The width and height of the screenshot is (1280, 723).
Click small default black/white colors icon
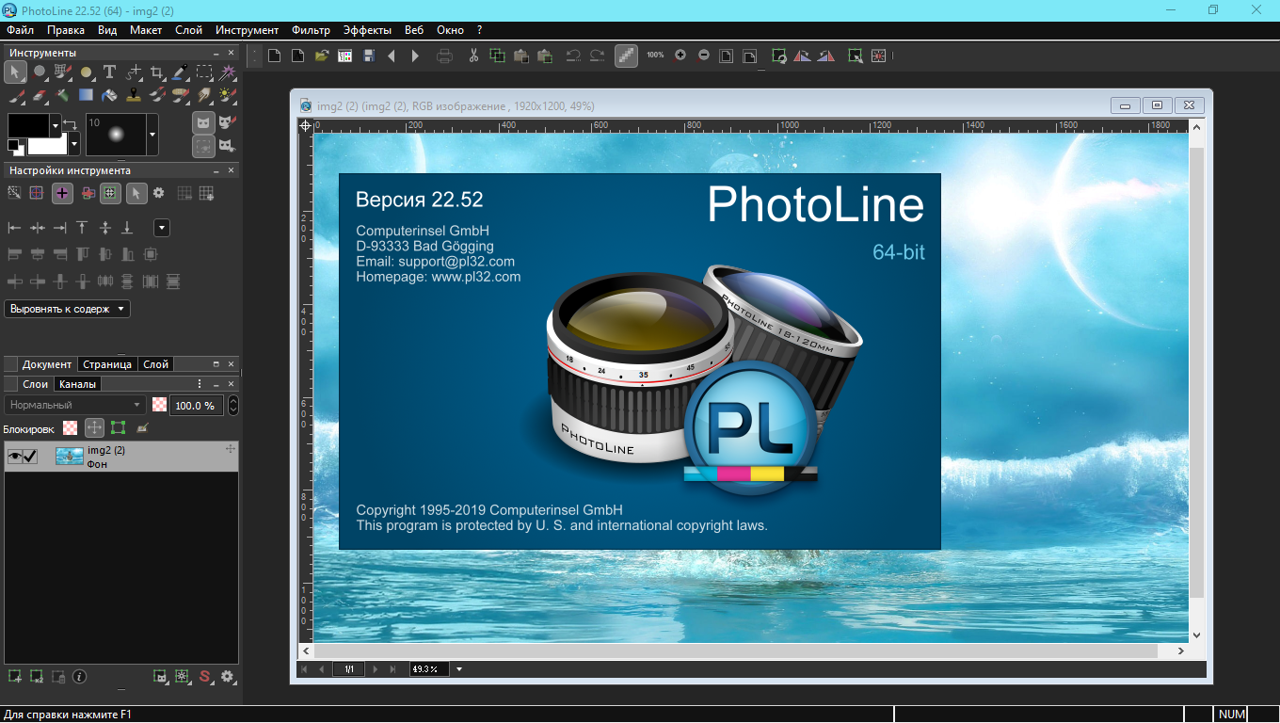(14, 146)
